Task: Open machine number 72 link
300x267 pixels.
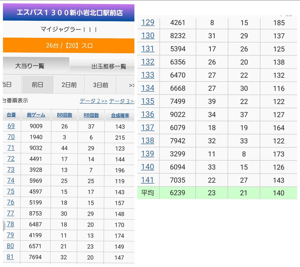Action: (11, 158)
